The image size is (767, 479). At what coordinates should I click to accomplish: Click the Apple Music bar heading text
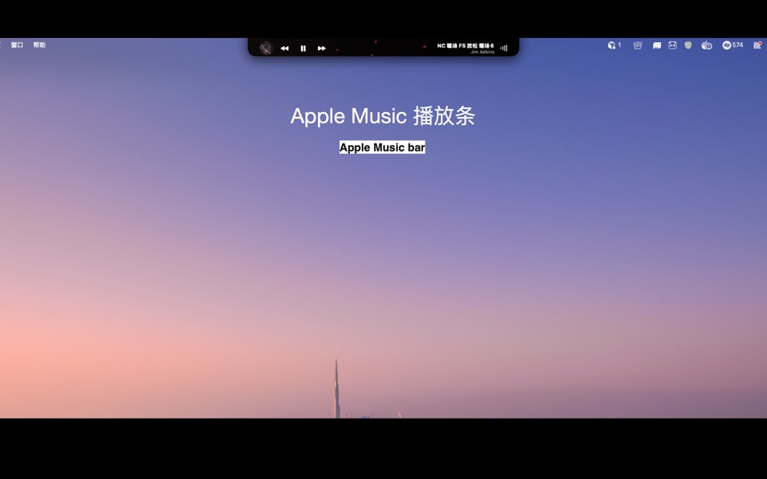[x=382, y=148]
